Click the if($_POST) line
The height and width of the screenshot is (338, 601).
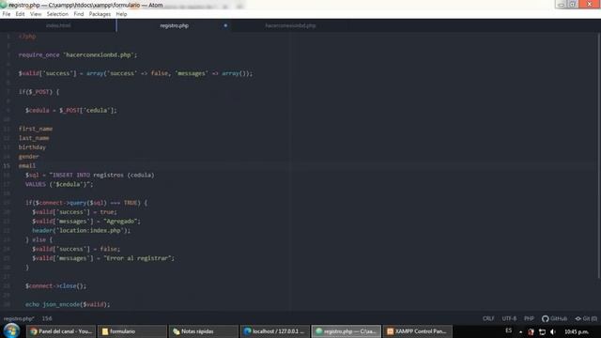39,92
